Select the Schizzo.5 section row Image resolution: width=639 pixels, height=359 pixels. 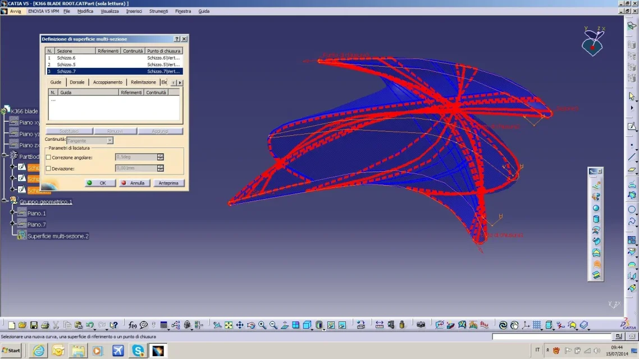tap(114, 65)
